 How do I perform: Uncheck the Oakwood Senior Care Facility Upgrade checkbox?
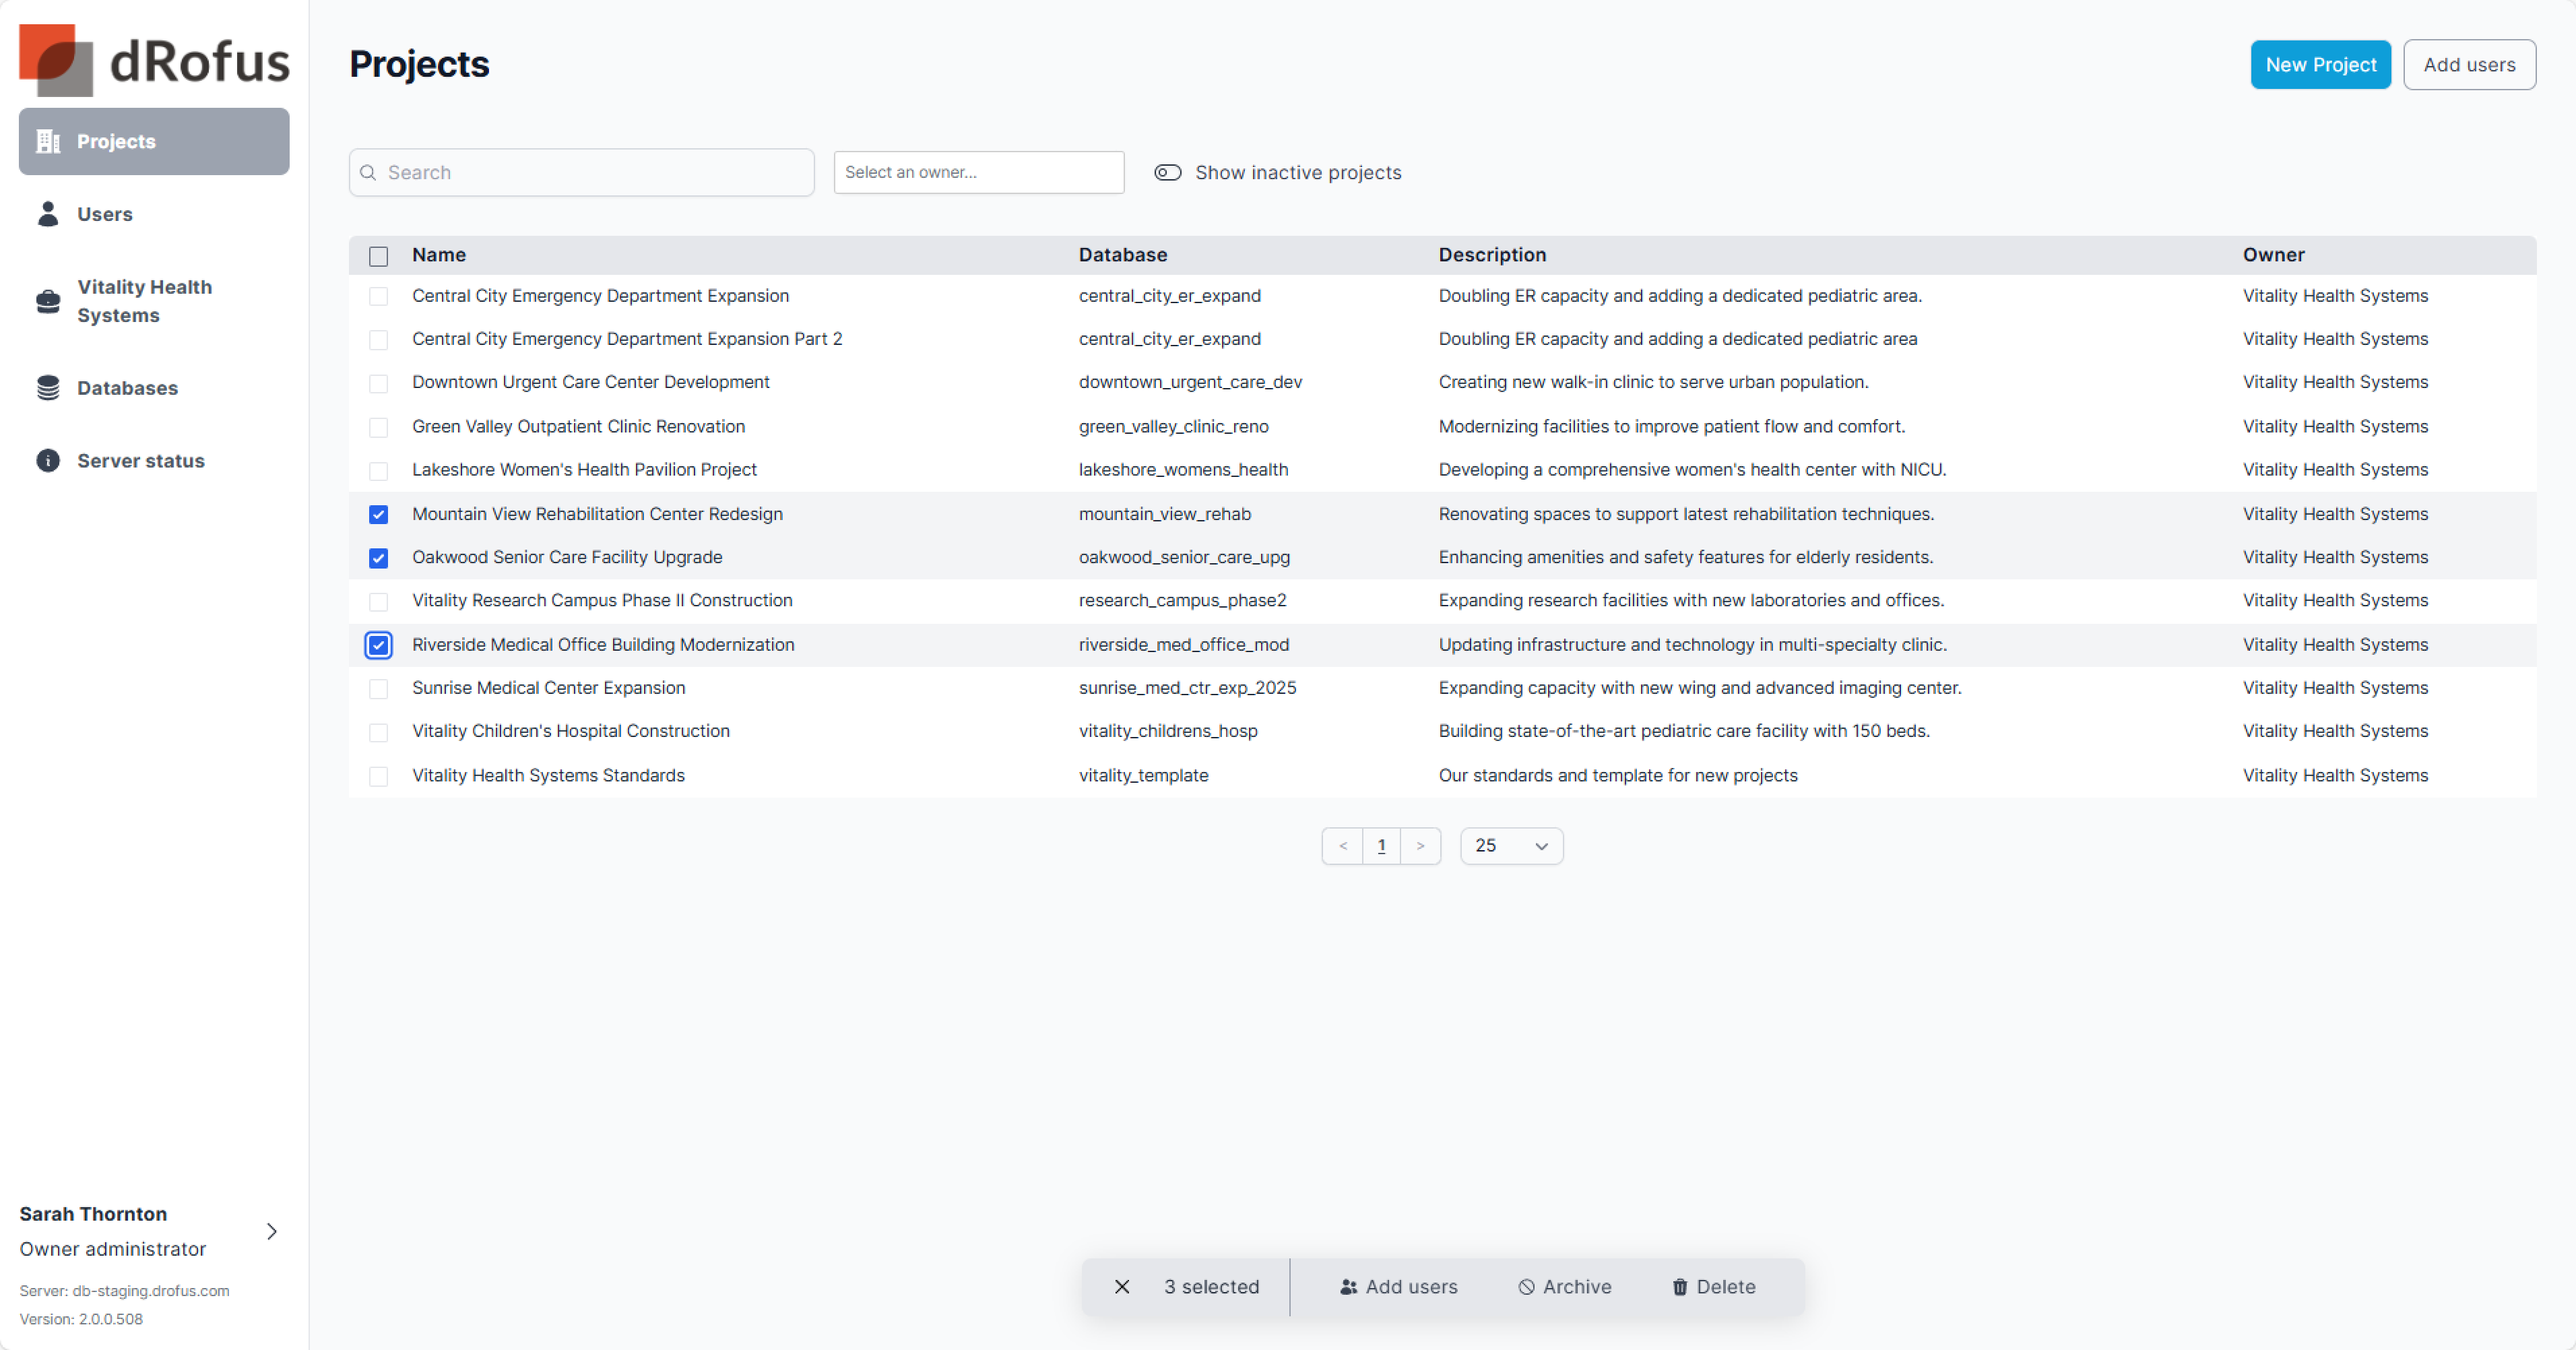(x=378, y=558)
